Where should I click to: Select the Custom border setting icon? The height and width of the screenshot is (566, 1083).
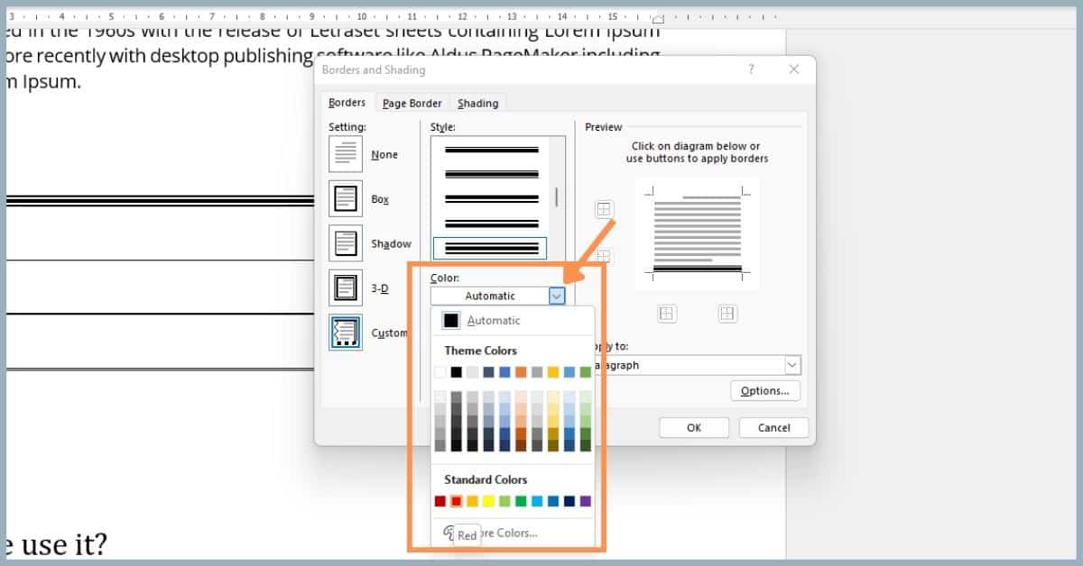click(345, 332)
